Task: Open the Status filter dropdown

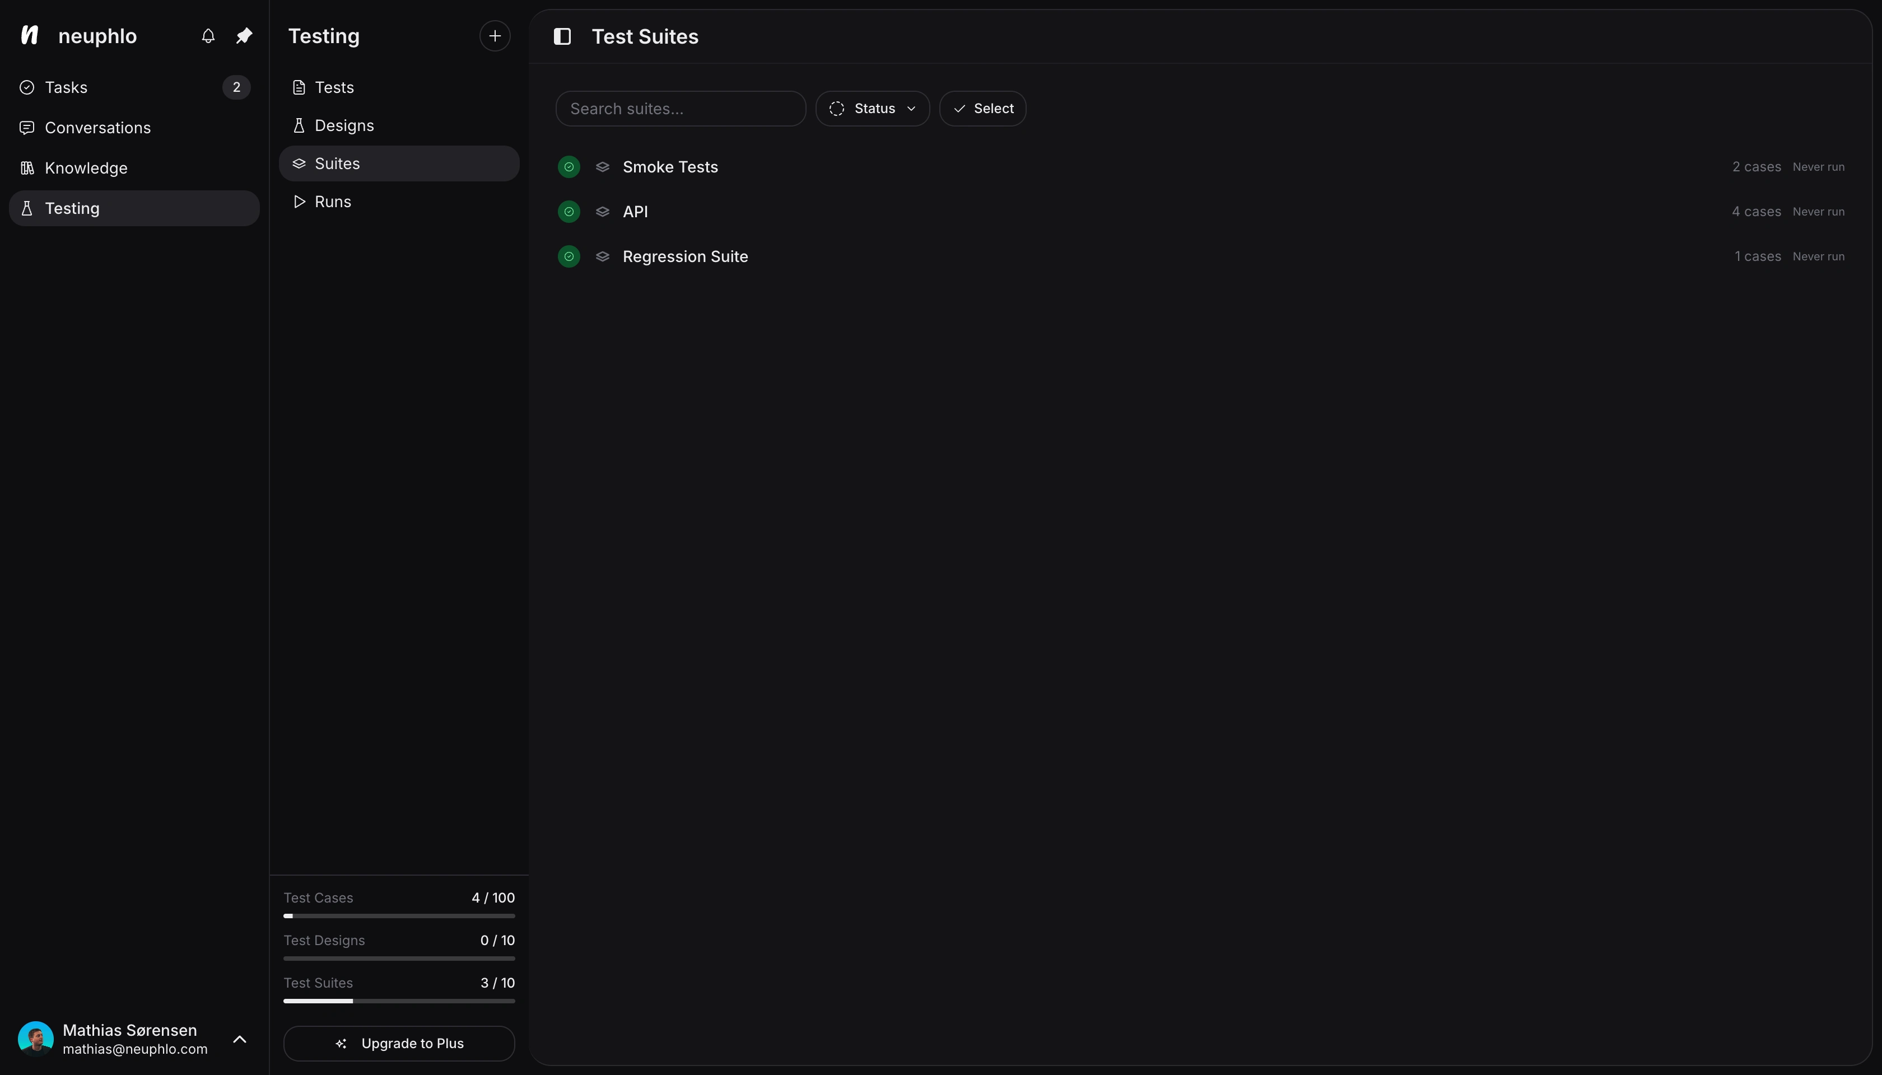Action: click(872, 109)
